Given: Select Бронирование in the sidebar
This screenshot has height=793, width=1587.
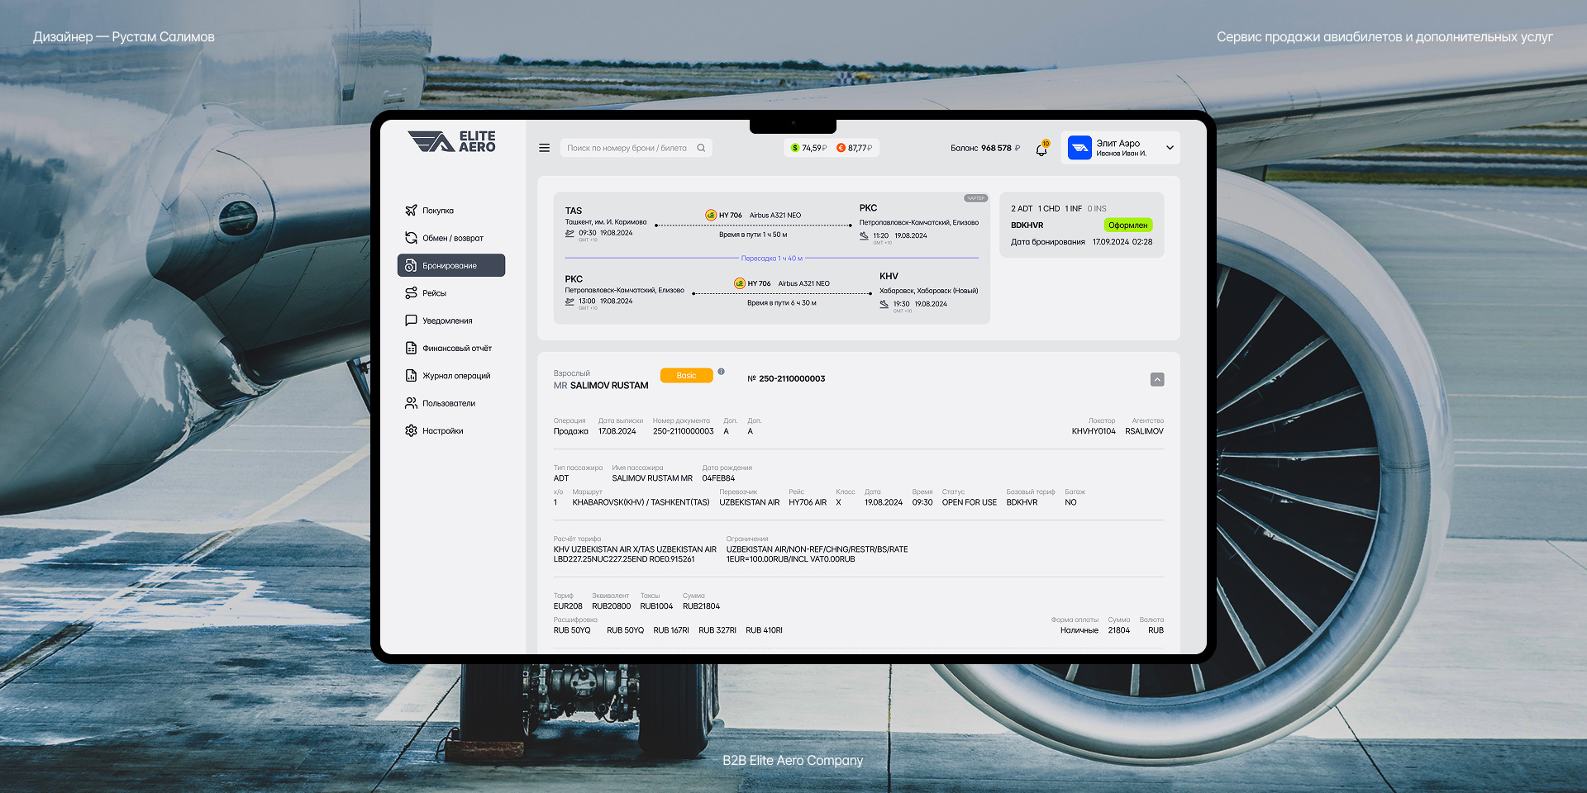Looking at the screenshot, I should click(x=450, y=265).
